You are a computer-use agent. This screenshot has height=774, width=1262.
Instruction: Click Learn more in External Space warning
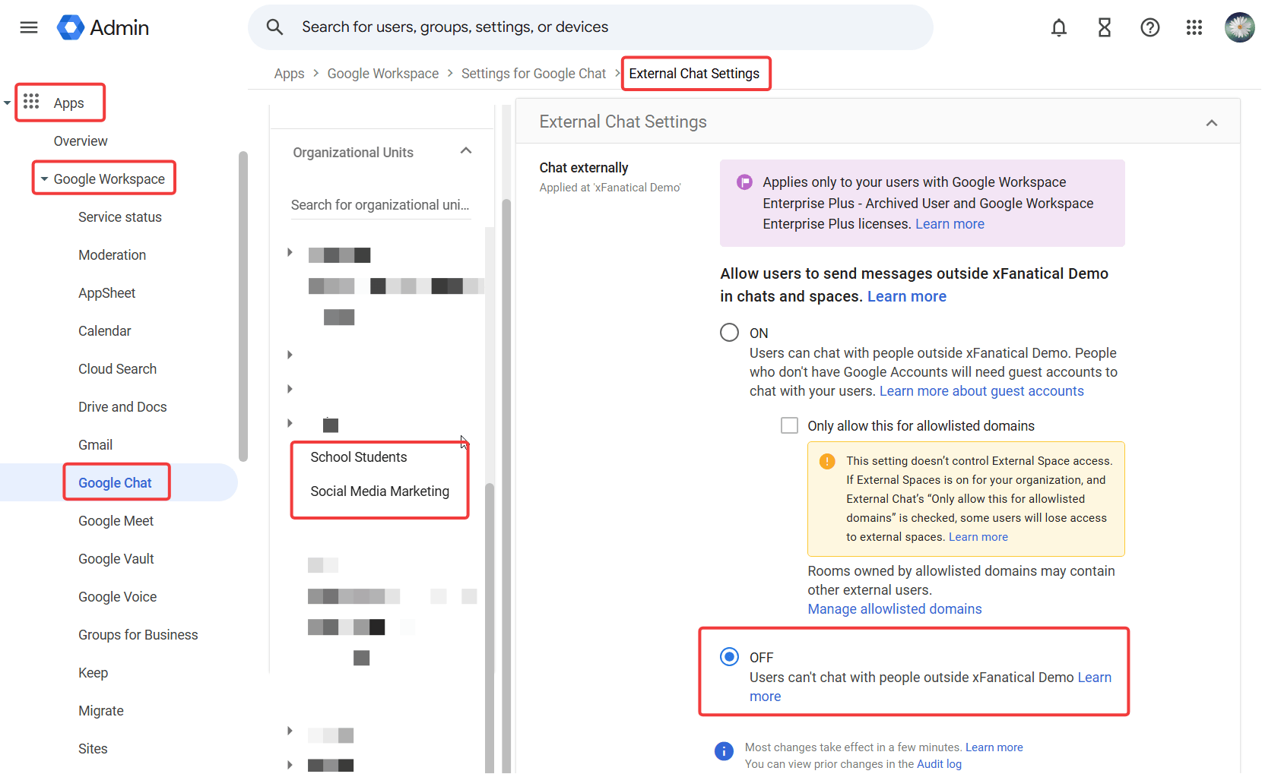point(978,537)
